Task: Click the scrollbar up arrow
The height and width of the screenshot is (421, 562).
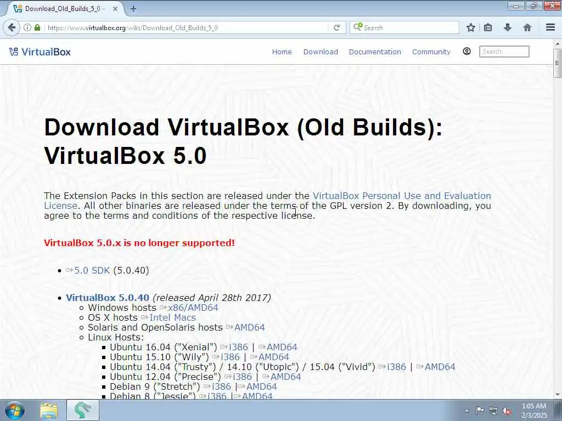Action: click(557, 44)
